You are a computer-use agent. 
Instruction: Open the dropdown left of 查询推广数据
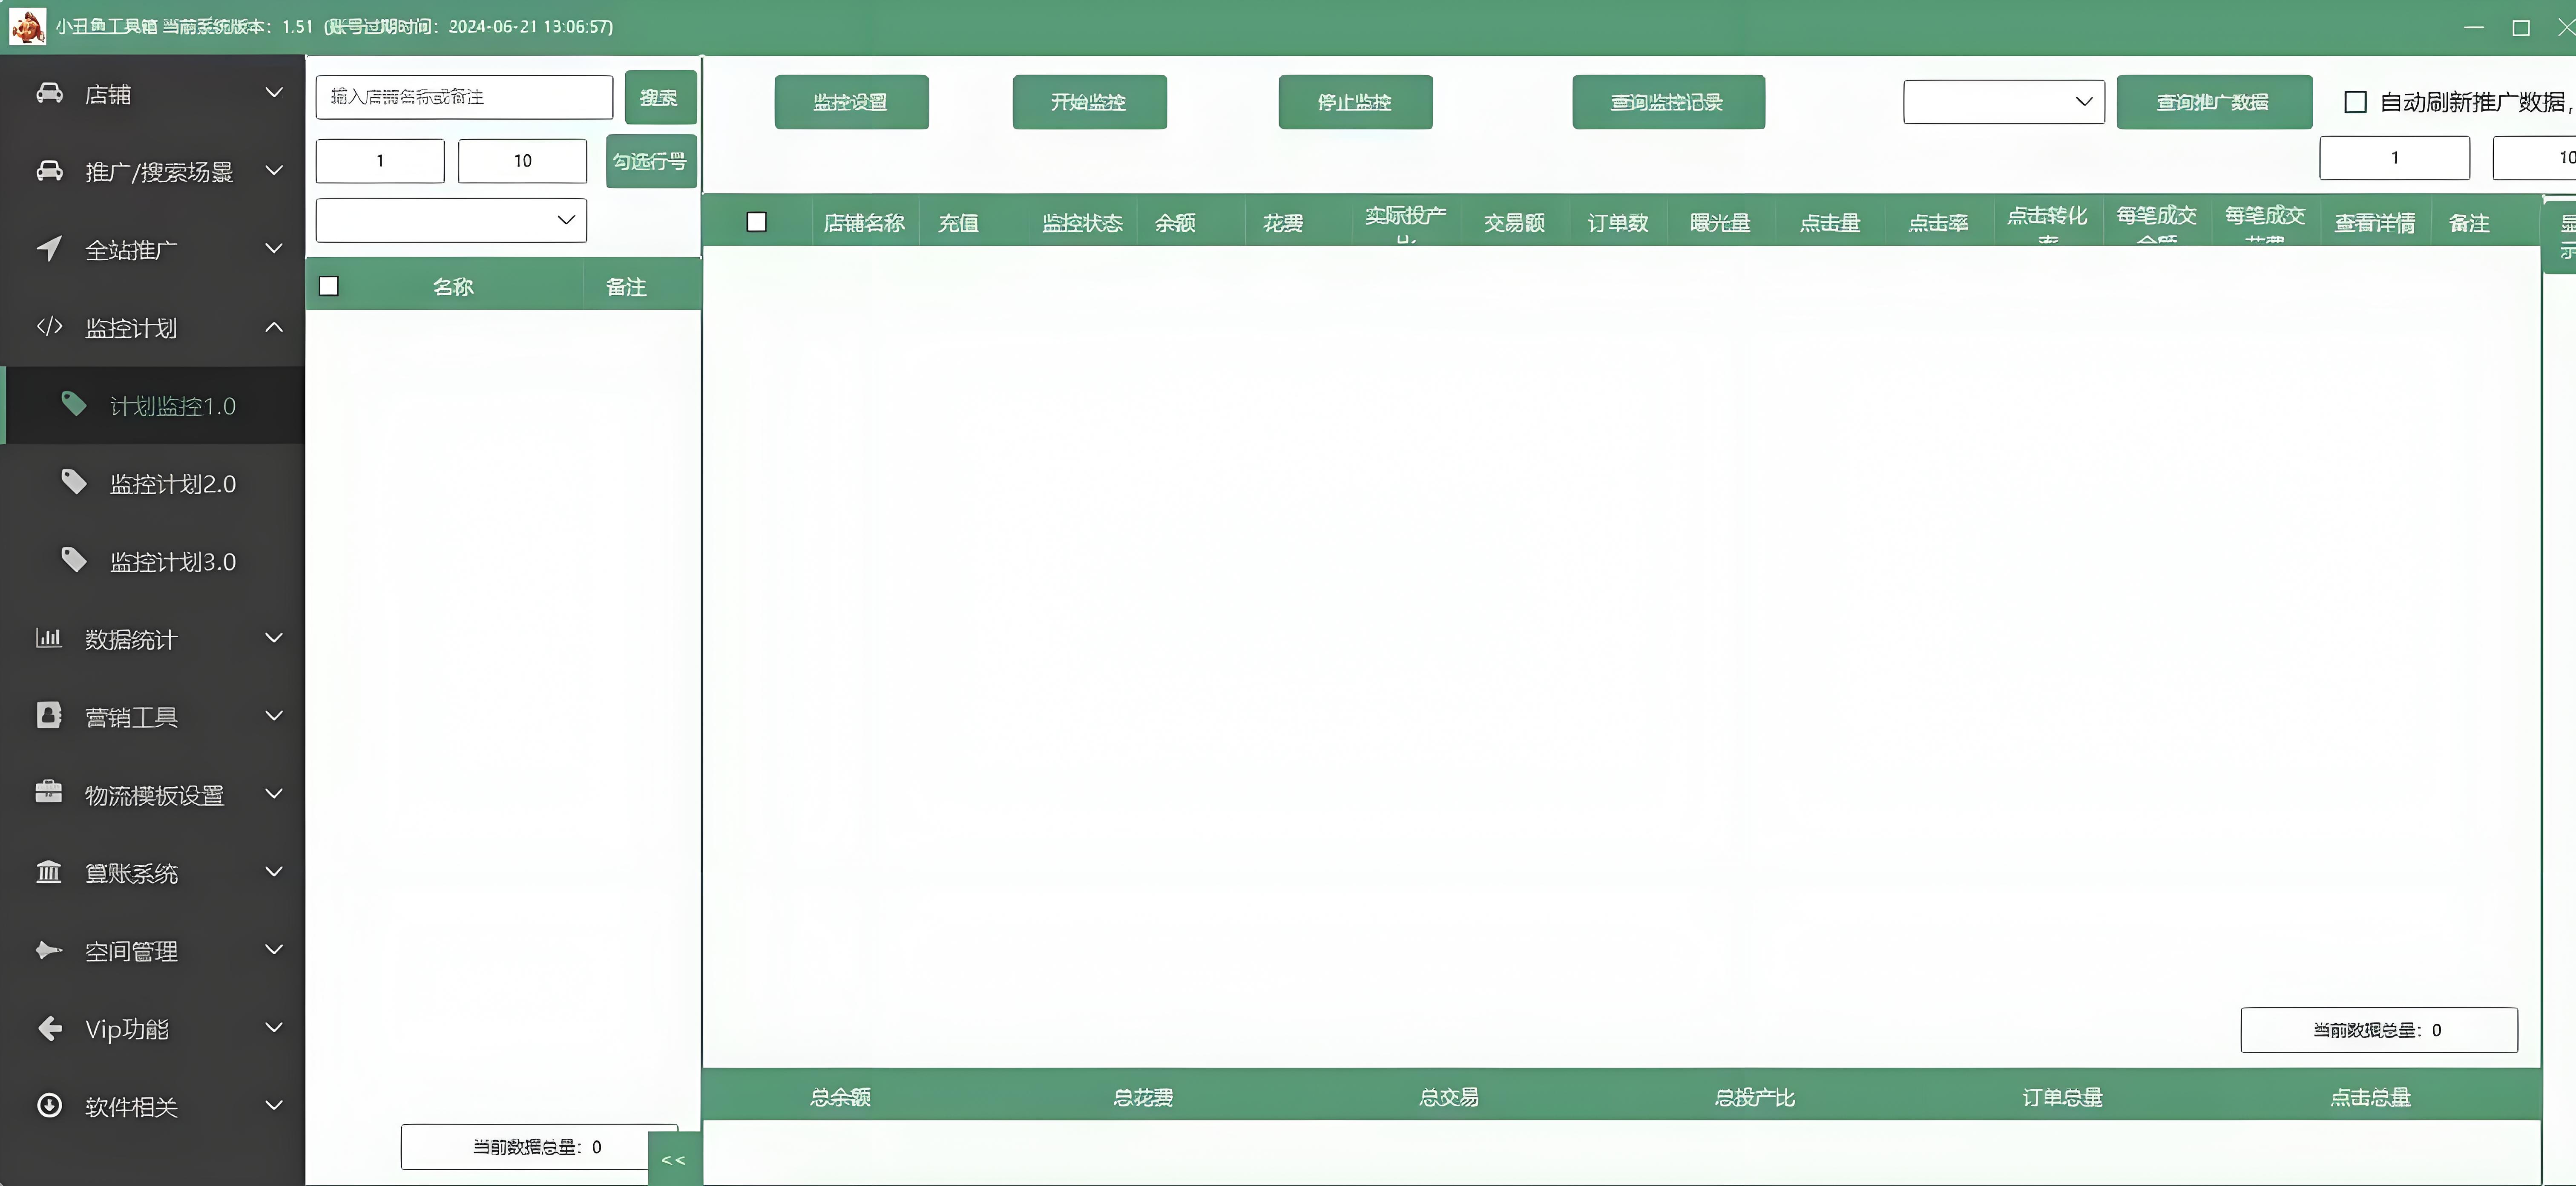coord(2003,102)
